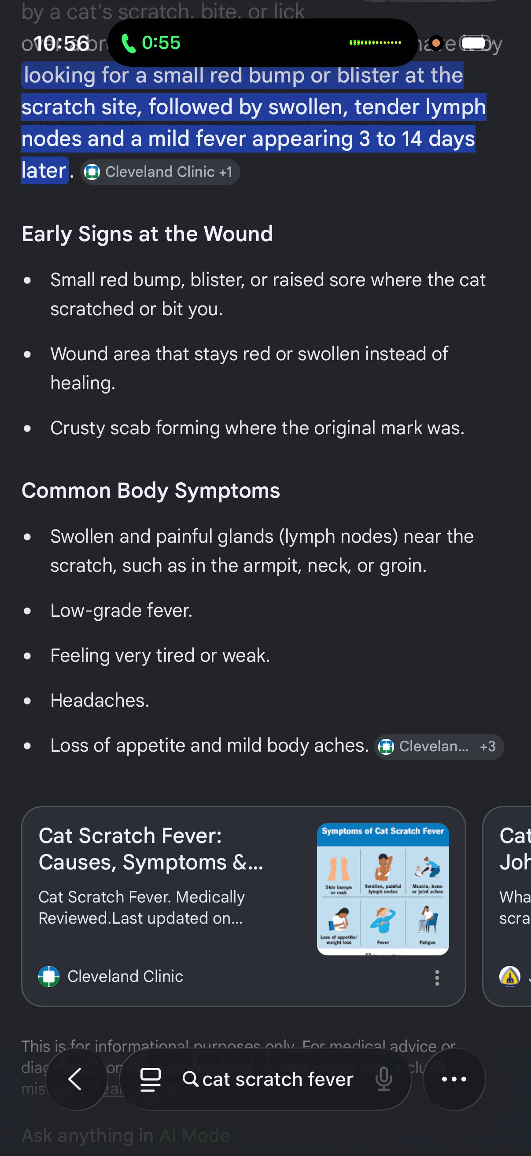The image size is (531, 1156).
Task: Tap the back arrow button
Action: 76,1079
